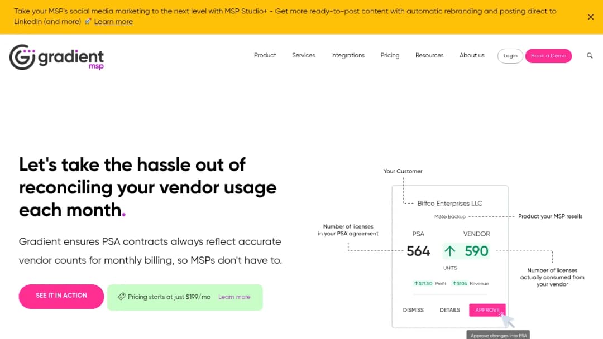Close the yellow announcement banner
Screen dimensions: 603x339
591,17
